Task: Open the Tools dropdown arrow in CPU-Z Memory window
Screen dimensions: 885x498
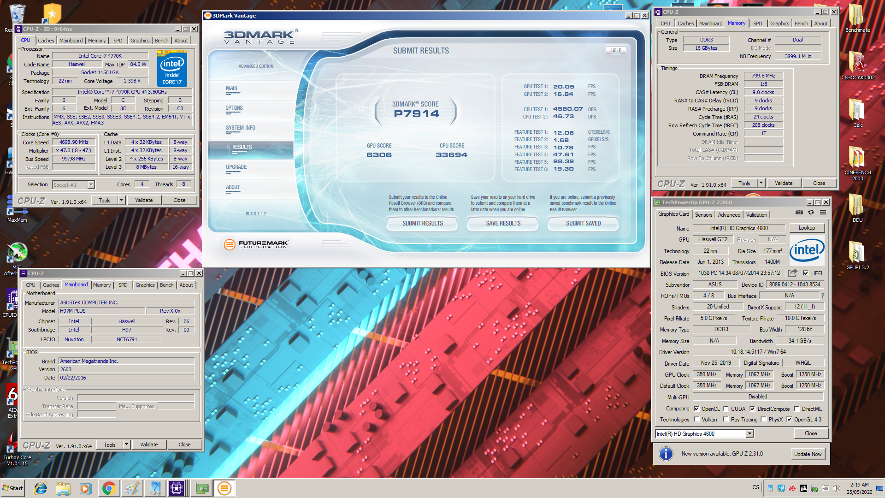Action: point(761,183)
